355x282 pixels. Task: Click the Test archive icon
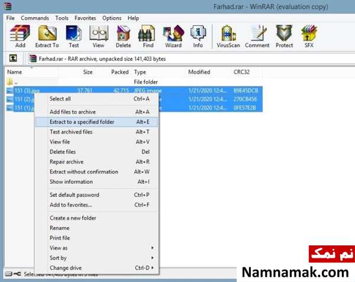point(74,36)
